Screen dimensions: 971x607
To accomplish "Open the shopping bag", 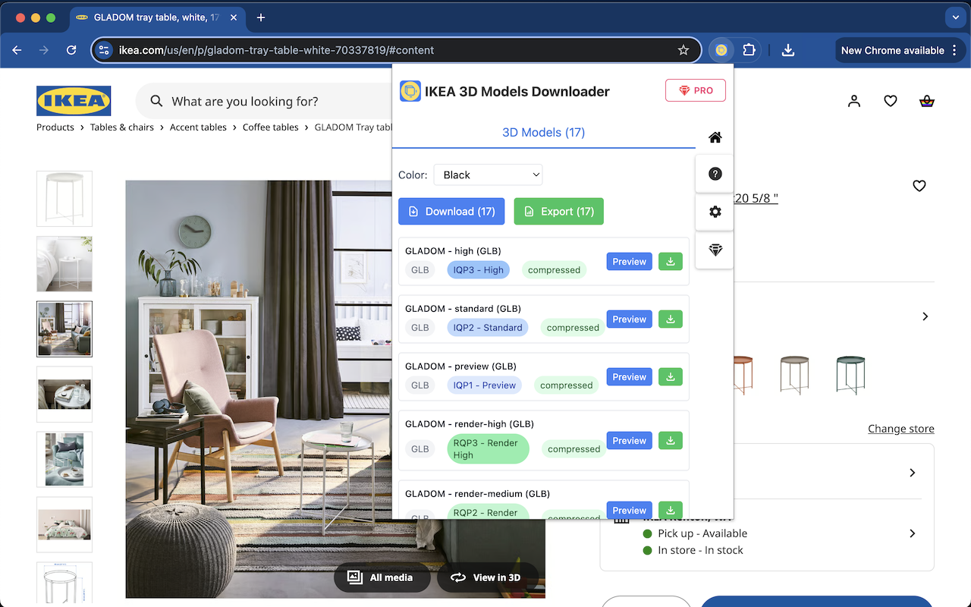I will (x=926, y=101).
